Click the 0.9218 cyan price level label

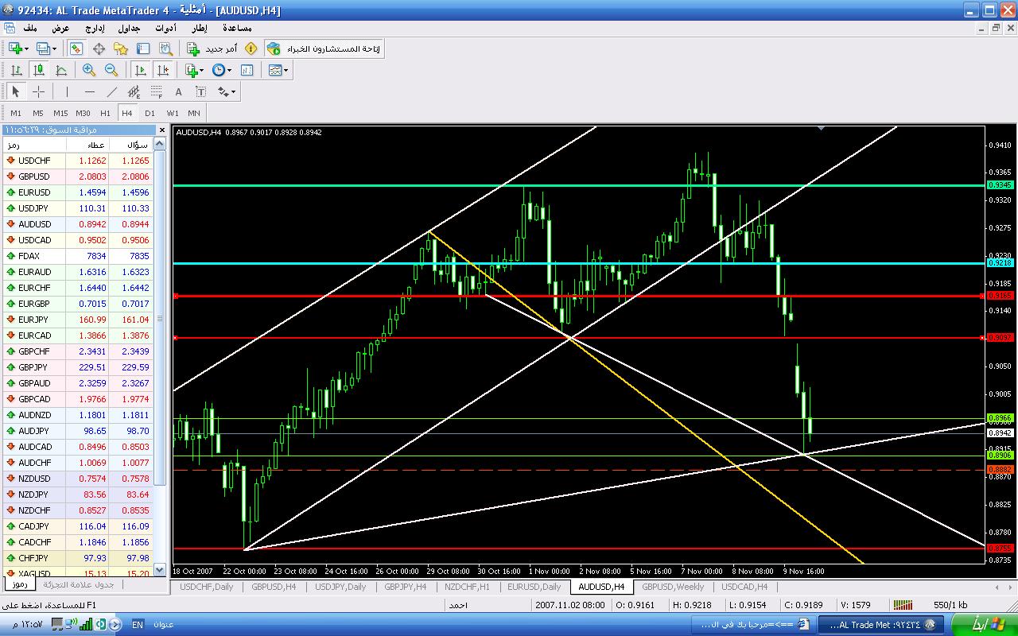coord(999,262)
